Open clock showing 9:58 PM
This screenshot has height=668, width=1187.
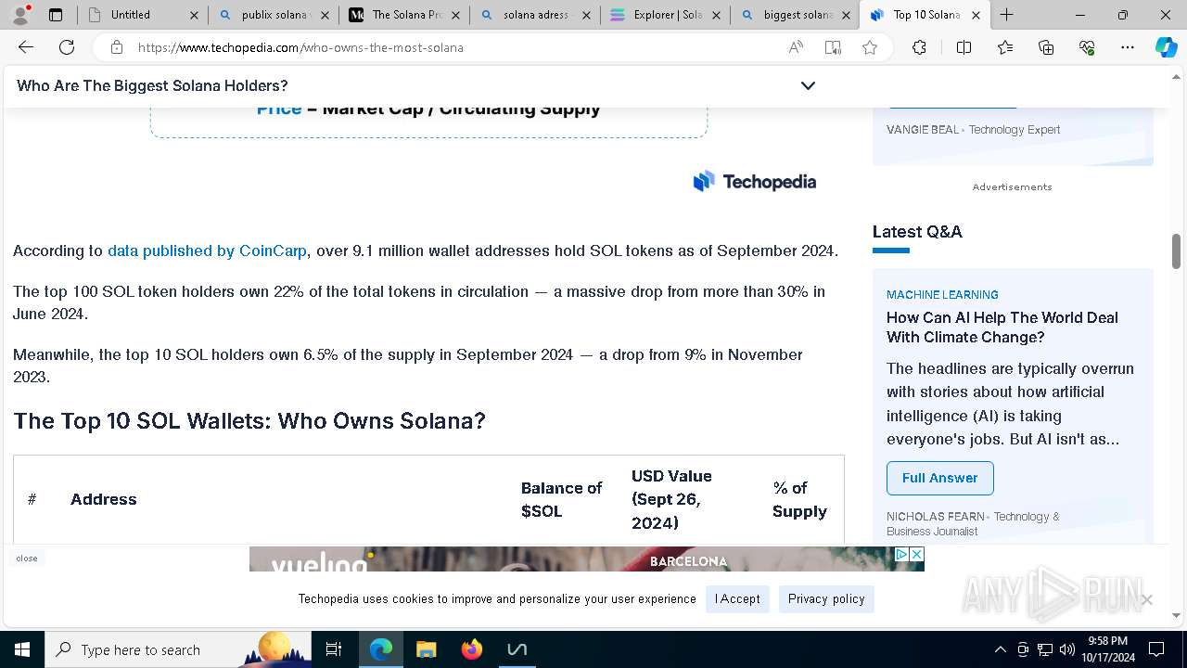pyautogui.click(x=1107, y=649)
